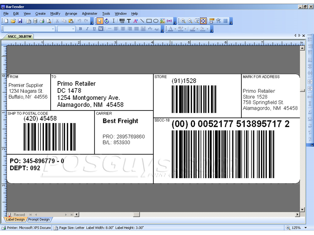
Task: Open print preview
Action: tap(49, 21)
